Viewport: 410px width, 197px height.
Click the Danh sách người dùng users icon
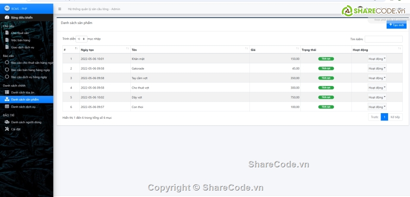pos(7,122)
